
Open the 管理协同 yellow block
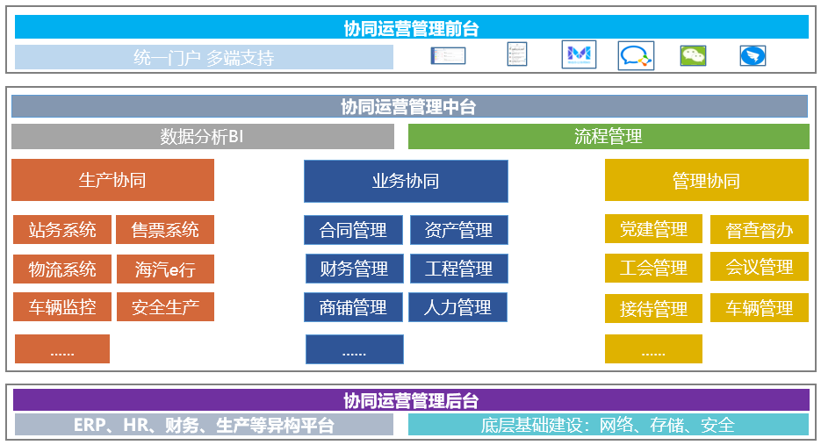coord(706,181)
